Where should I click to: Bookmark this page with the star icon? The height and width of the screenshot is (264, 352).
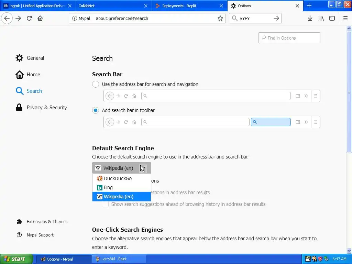(x=220, y=19)
